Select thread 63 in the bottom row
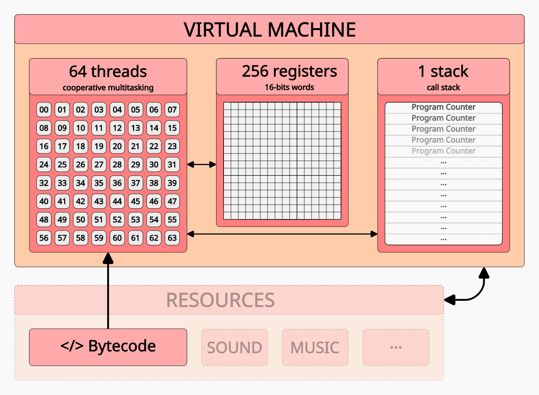 coord(172,238)
